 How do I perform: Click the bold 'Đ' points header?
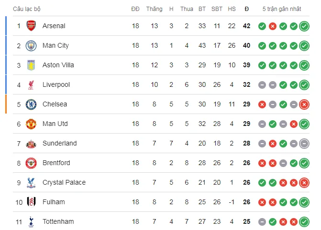(x=246, y=9)
